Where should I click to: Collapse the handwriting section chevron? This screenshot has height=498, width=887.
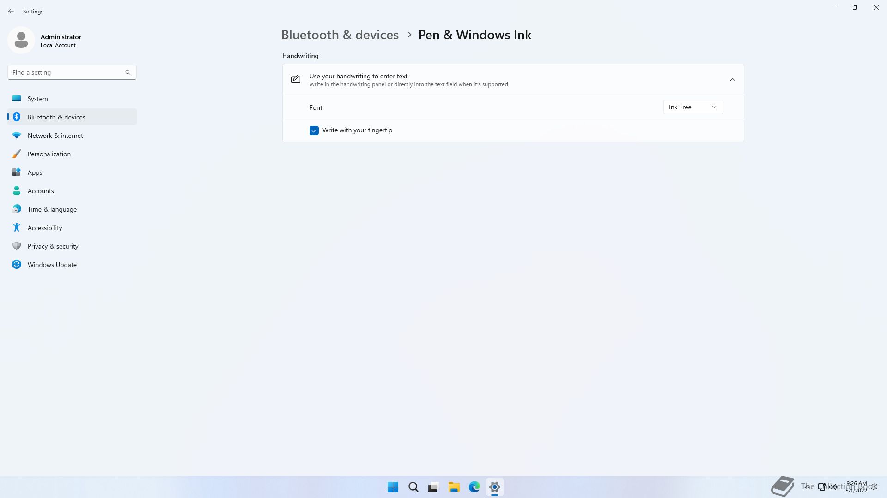tap(732, 80)
